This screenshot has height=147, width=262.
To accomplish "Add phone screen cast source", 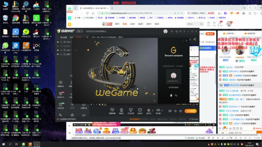I will point(131,111).
